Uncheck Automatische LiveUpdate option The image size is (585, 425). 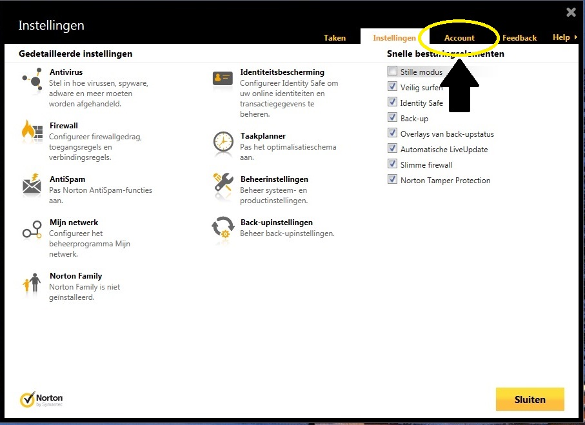[x=392, y=149]
